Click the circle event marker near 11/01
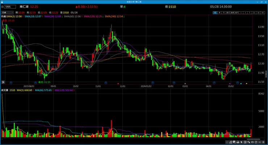The image size is (268, 145). 106,83
